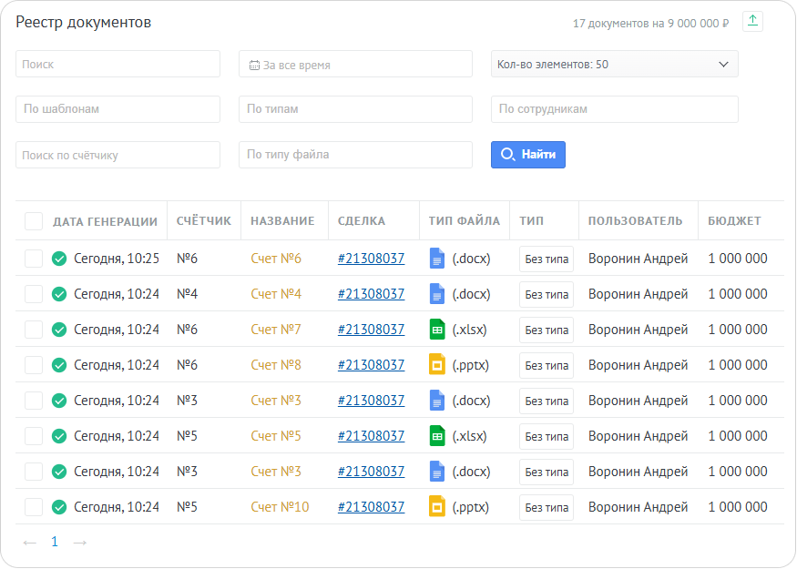Screen dimensions: 797x569
Task: Open the Кол-во элементов: 50 dropdown
Action: [615, 64]
